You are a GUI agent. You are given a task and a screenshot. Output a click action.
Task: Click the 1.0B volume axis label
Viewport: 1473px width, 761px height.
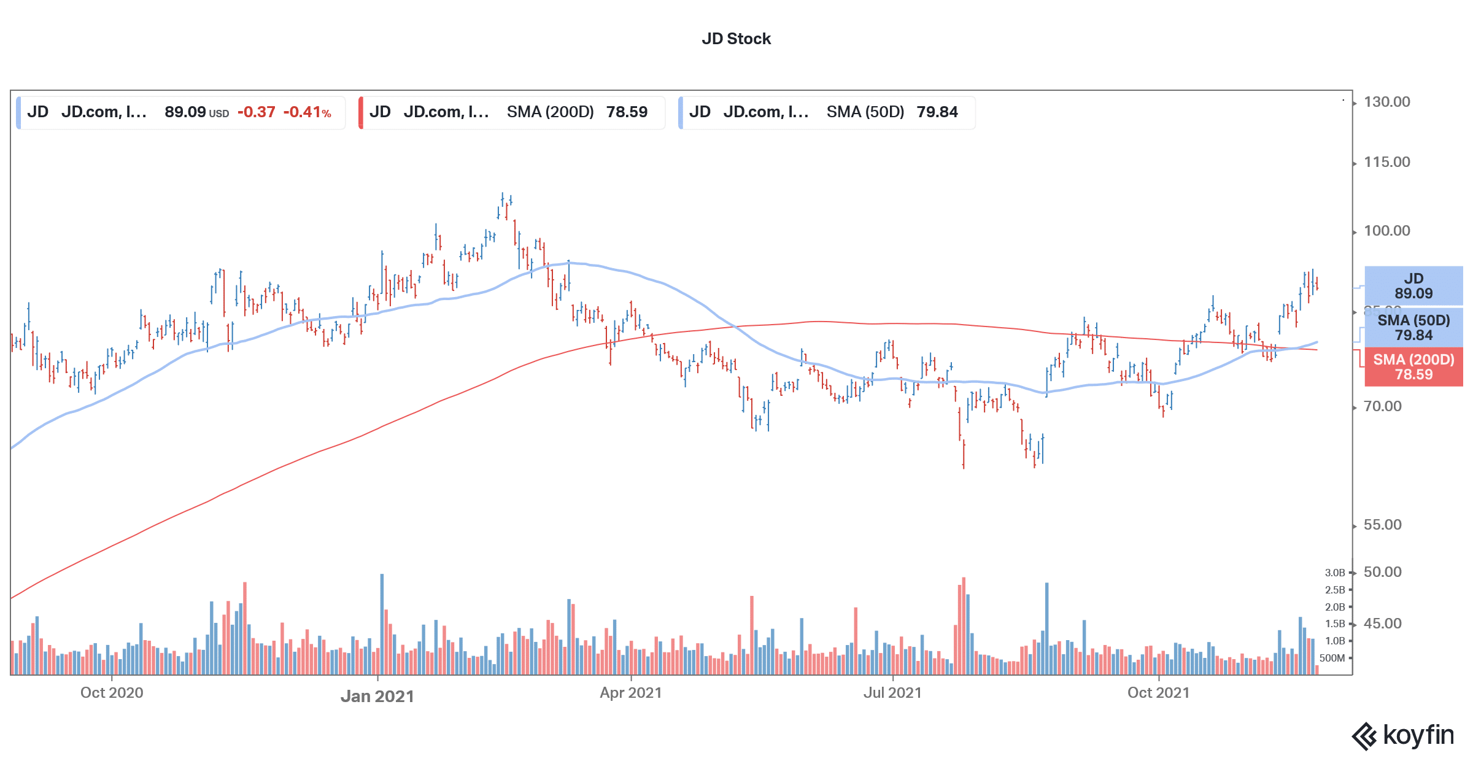pos(1335,641)
